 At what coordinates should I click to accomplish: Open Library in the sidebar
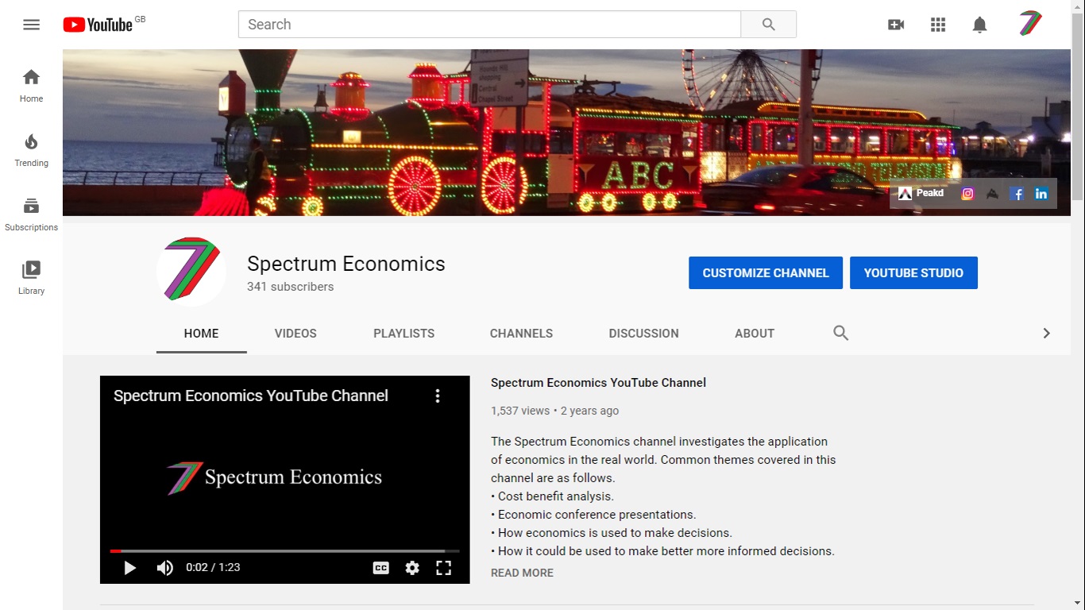[x=31, y=278]
